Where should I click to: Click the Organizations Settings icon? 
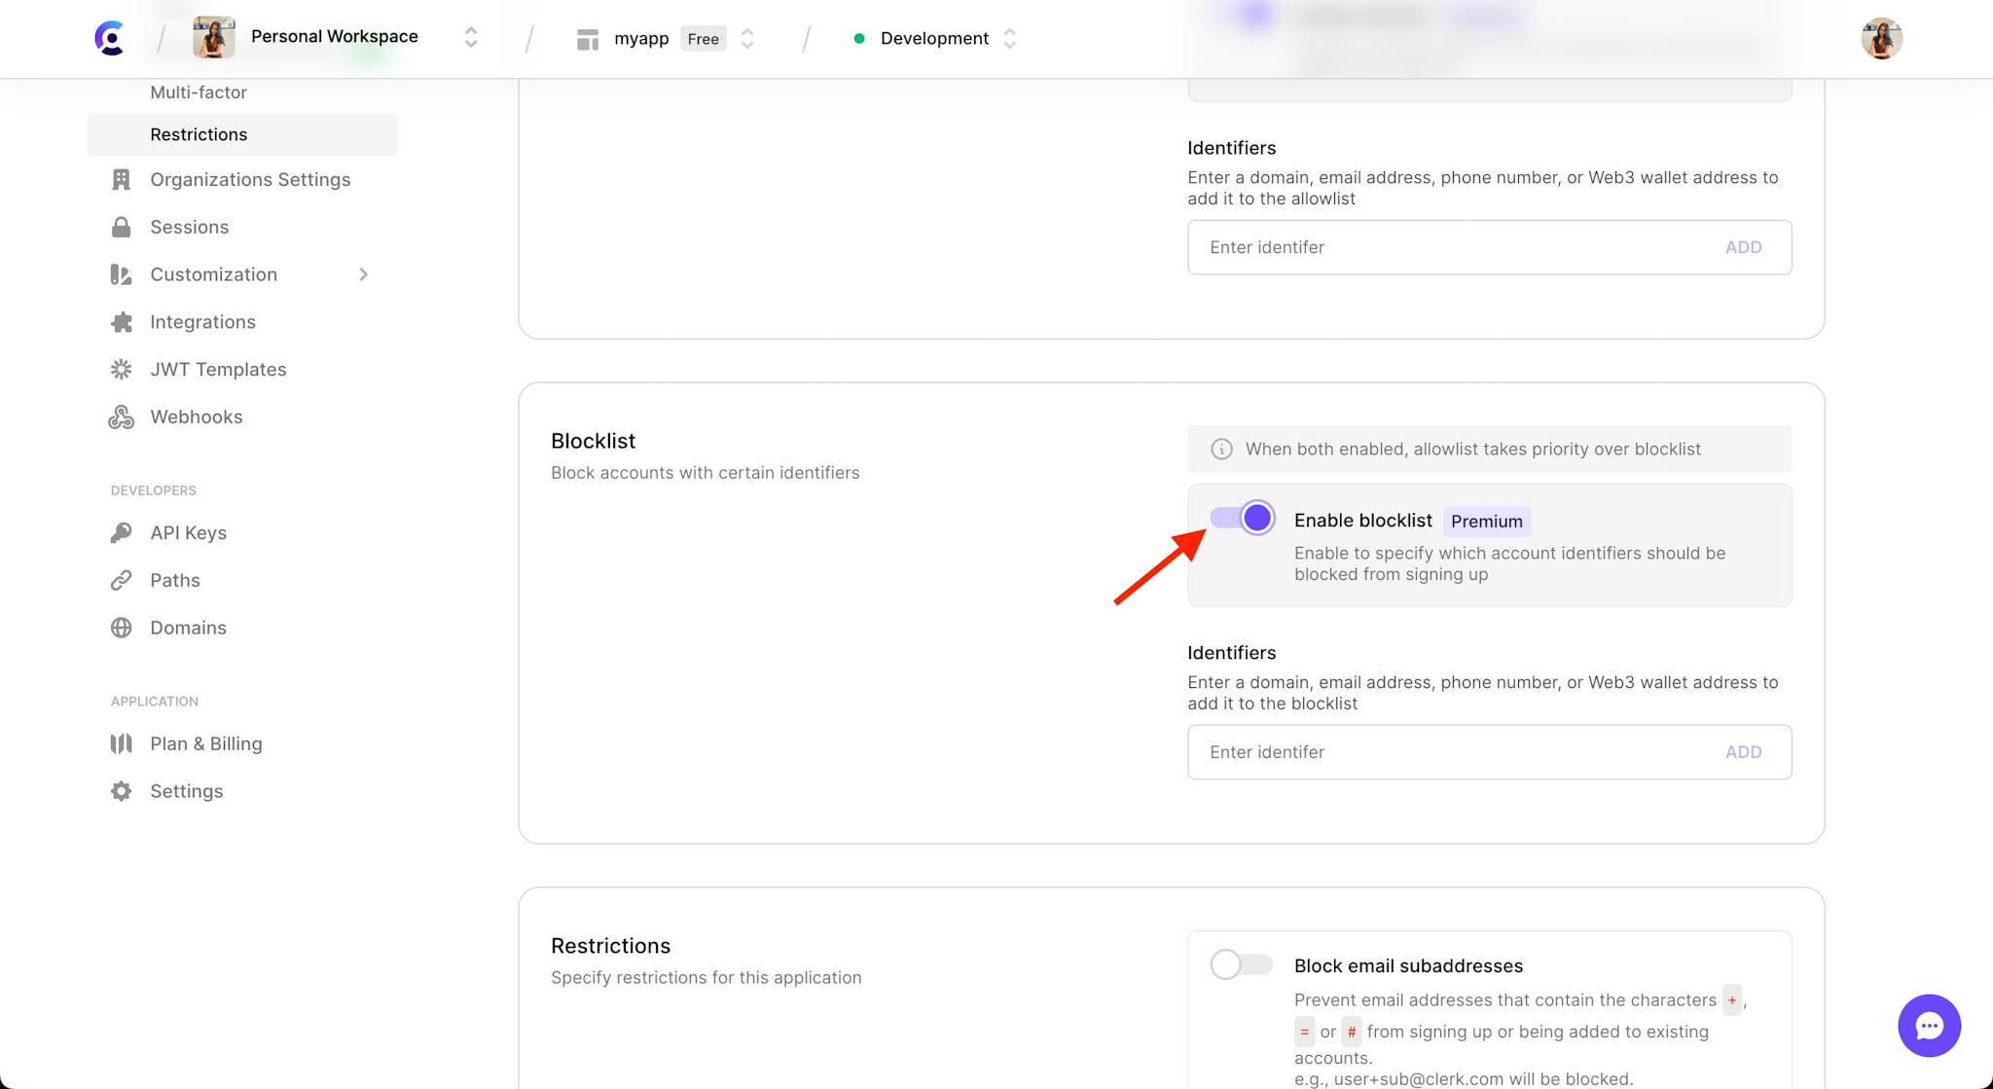coord(121,178)
